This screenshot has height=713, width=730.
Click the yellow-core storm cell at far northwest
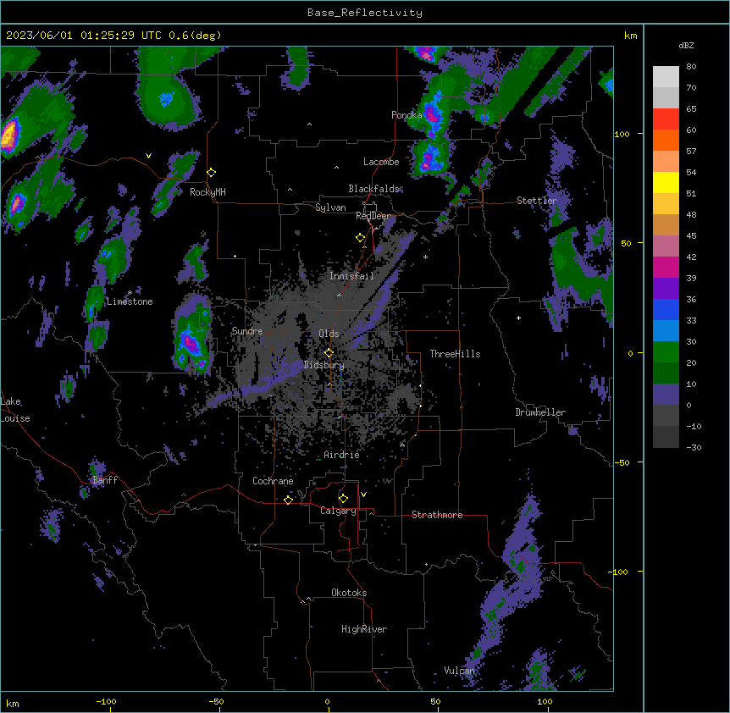click(x=10, y=135)
